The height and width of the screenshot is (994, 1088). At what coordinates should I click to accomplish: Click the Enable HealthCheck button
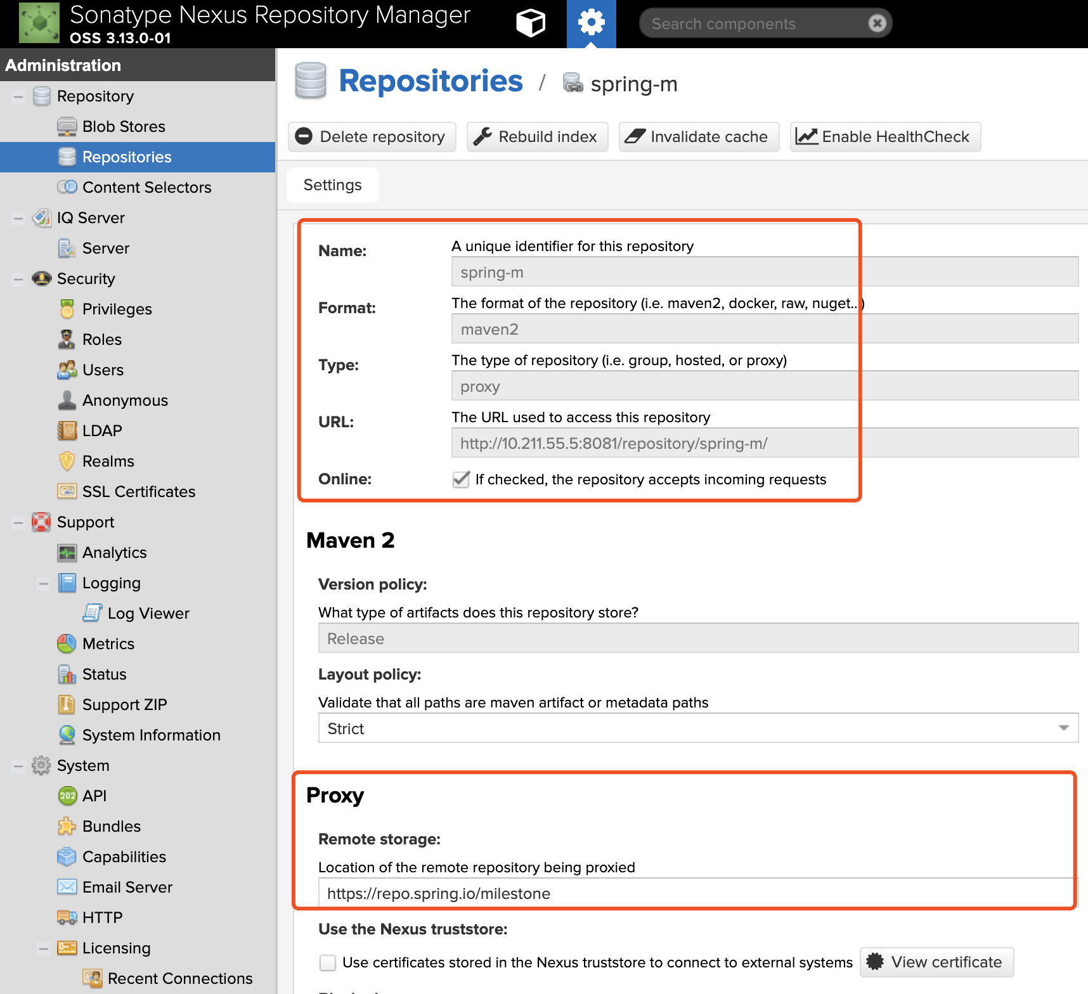click(885, 137)
